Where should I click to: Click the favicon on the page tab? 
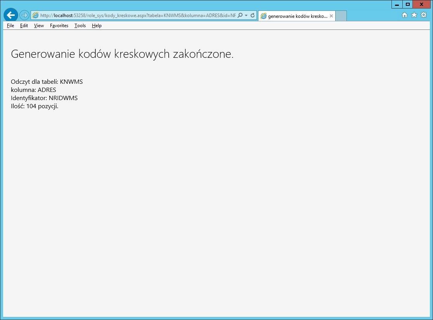tap(264, 16)
